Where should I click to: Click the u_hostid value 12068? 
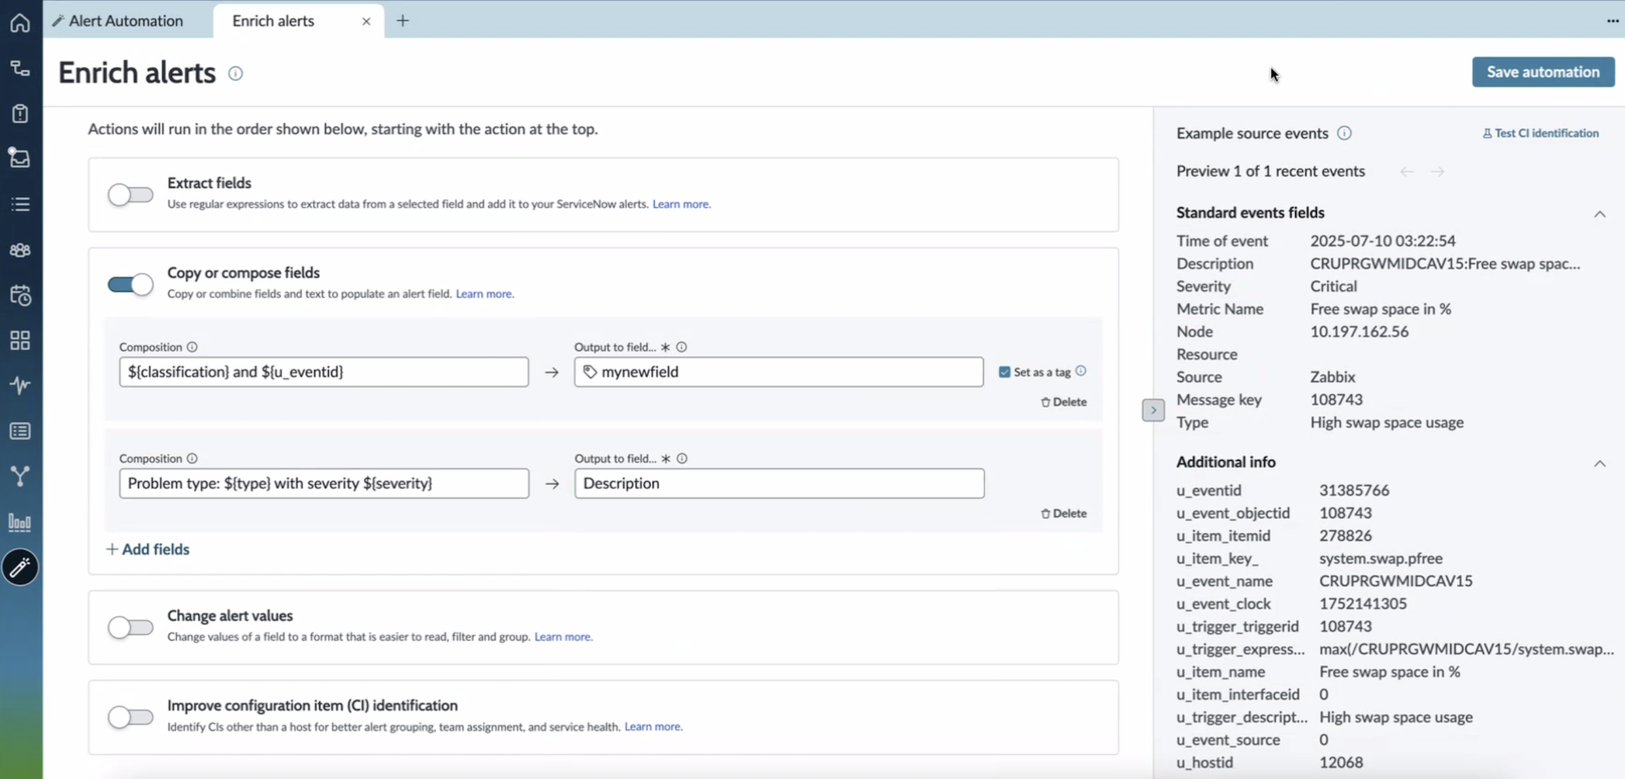point(1341,763)
